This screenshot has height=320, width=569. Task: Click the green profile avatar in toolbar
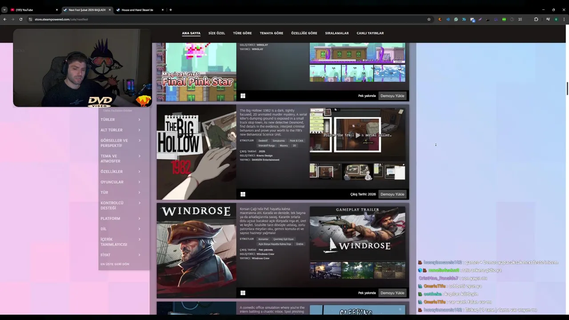556,19
